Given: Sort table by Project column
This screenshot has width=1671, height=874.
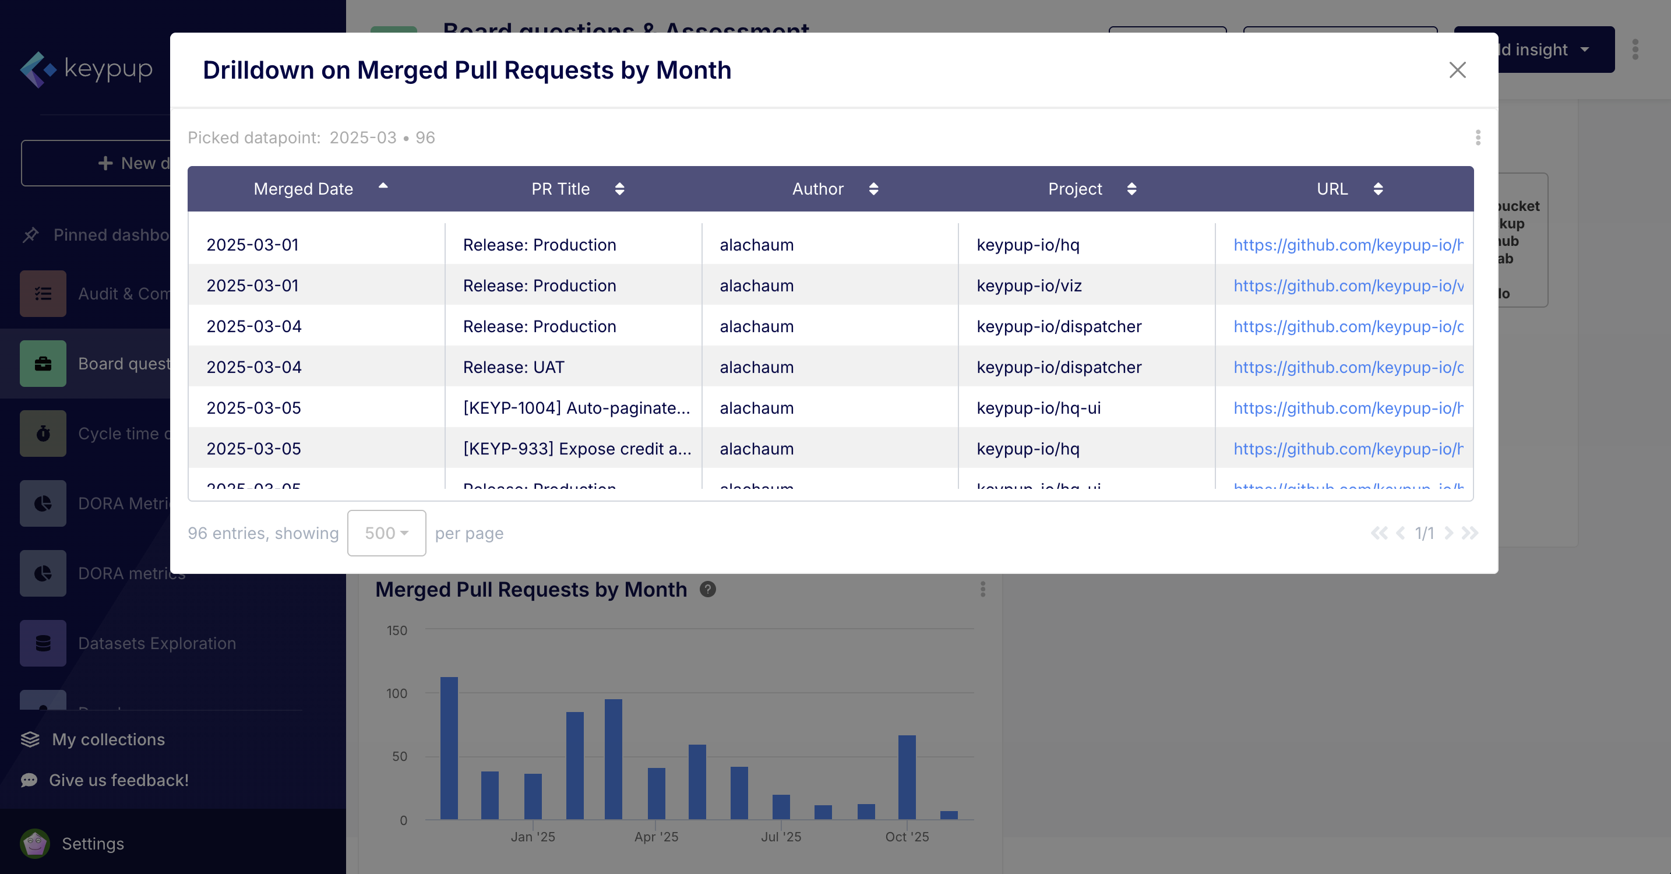Looking at the screenshot, I should tap(1131, 189).
